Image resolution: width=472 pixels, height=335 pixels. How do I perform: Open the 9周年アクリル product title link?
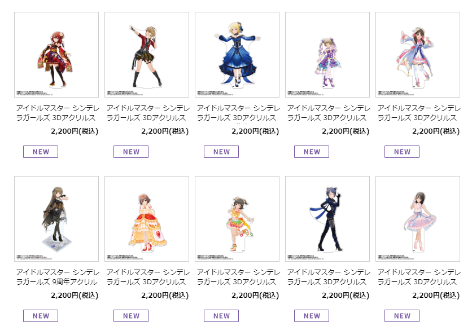pyautogui.click(x=58, y=277)
